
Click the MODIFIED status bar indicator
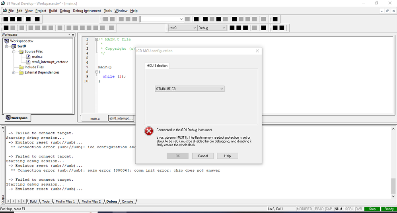304,209
